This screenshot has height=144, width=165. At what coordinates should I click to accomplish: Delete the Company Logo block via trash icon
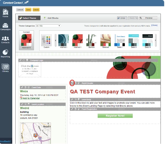(27, 60)
